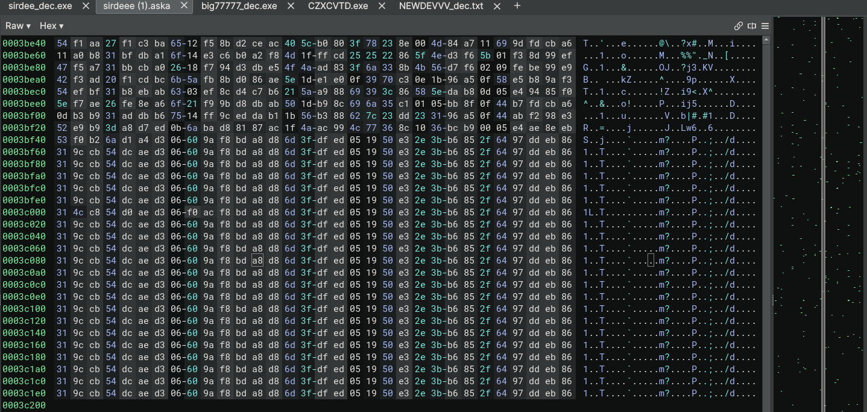Select address 0003bf40
Viewport: 867px width, 412px height.
click(24, 139)
